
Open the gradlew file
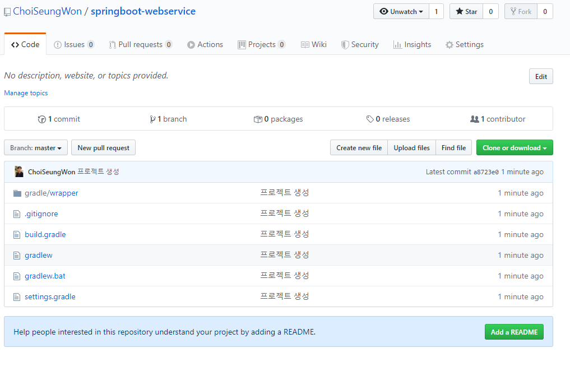pyautogui.click(x=39, y=255)
